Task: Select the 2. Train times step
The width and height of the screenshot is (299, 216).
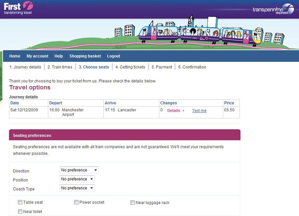Action: [x=60, y=67]
